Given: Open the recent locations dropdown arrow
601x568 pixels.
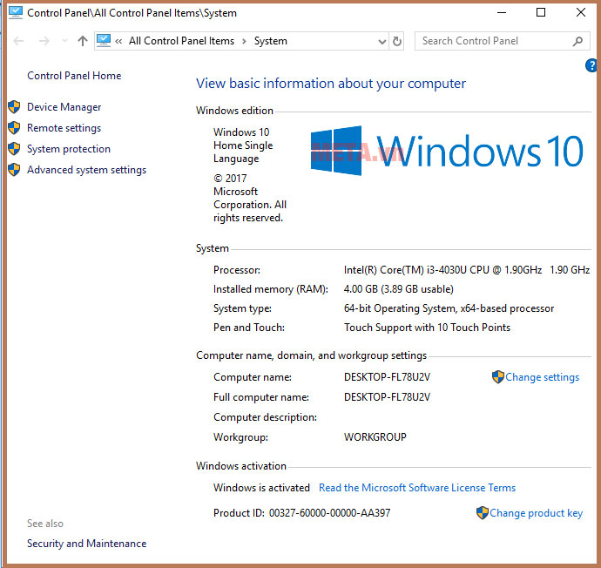Looking at the screenshot, I should (64, 41).
